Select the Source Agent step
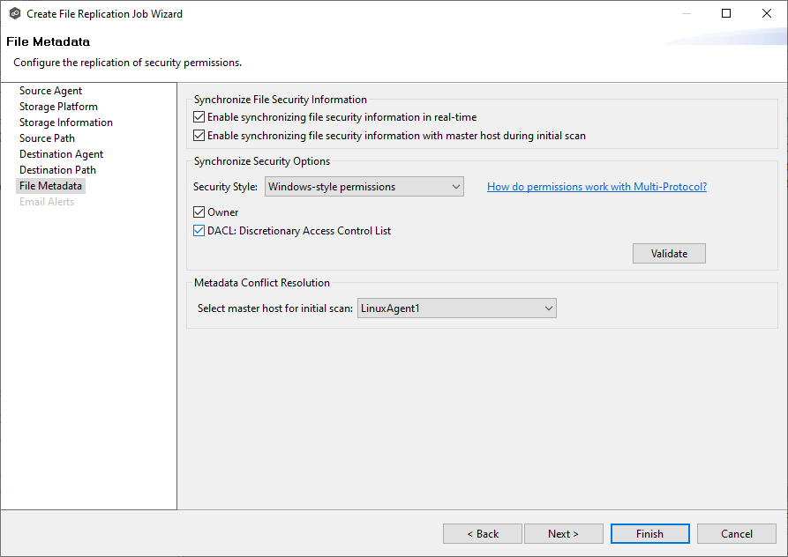 click(50, 90)
